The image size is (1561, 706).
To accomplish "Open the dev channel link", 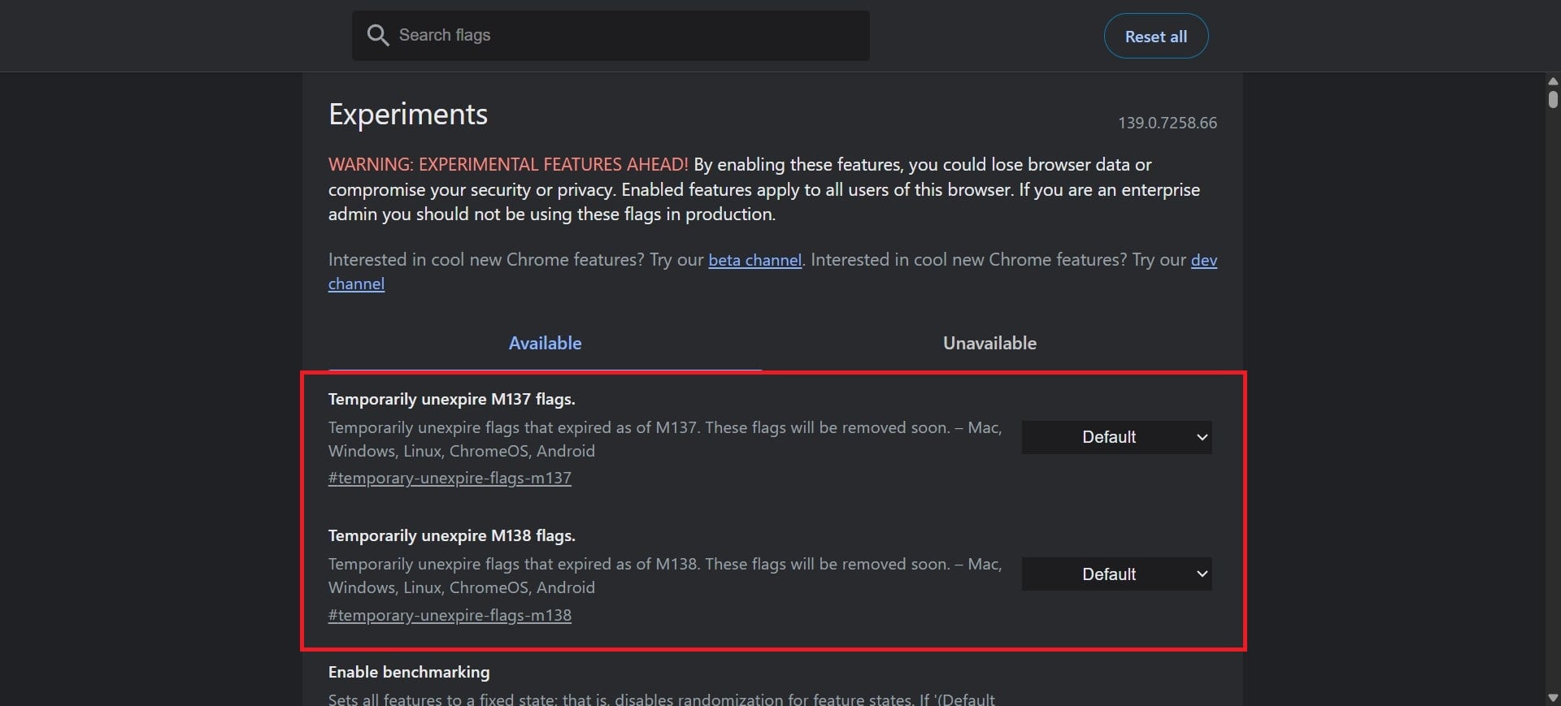I will point(1203,260).
